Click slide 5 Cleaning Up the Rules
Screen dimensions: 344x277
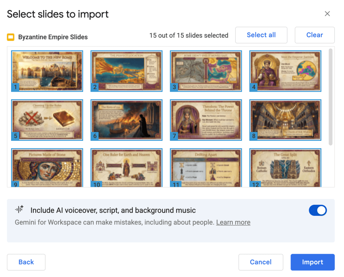47,120
